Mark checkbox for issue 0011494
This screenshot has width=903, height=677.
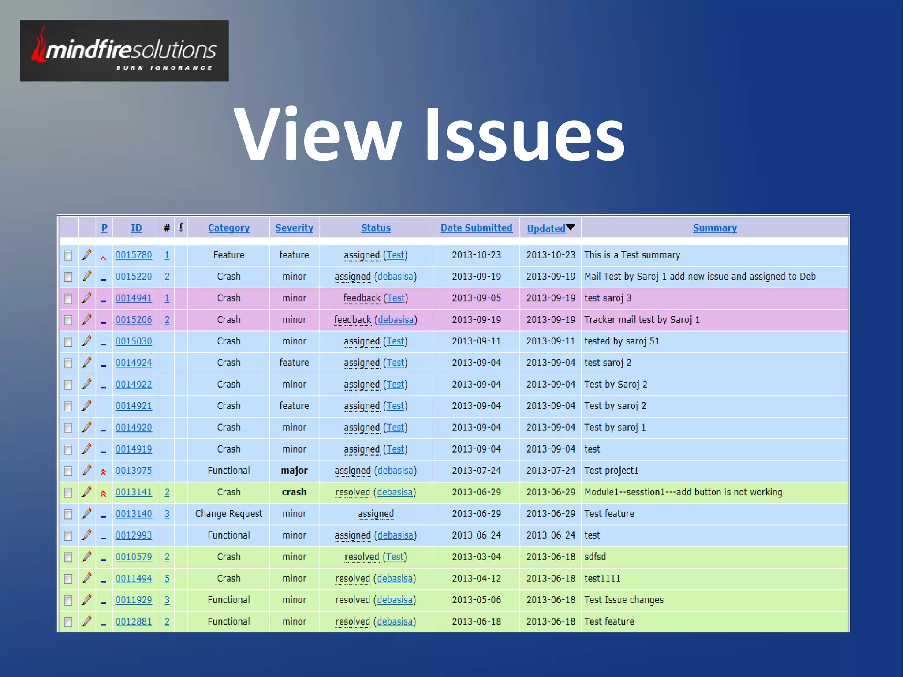pos(68,579)
